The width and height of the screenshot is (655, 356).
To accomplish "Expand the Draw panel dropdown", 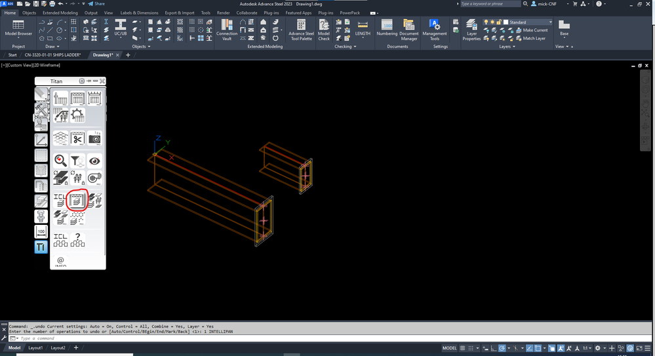I will pos(52,47).
